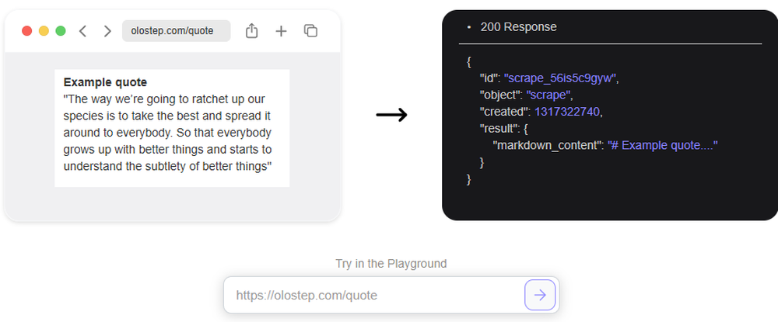Click the object value "scrape"
778x322 pixels.
pyautogui.click(x=548, y=95)
